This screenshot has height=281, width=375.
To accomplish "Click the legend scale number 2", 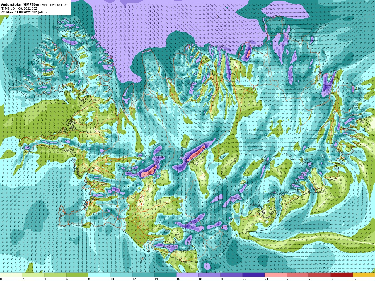I will click(x=23, y=279).
